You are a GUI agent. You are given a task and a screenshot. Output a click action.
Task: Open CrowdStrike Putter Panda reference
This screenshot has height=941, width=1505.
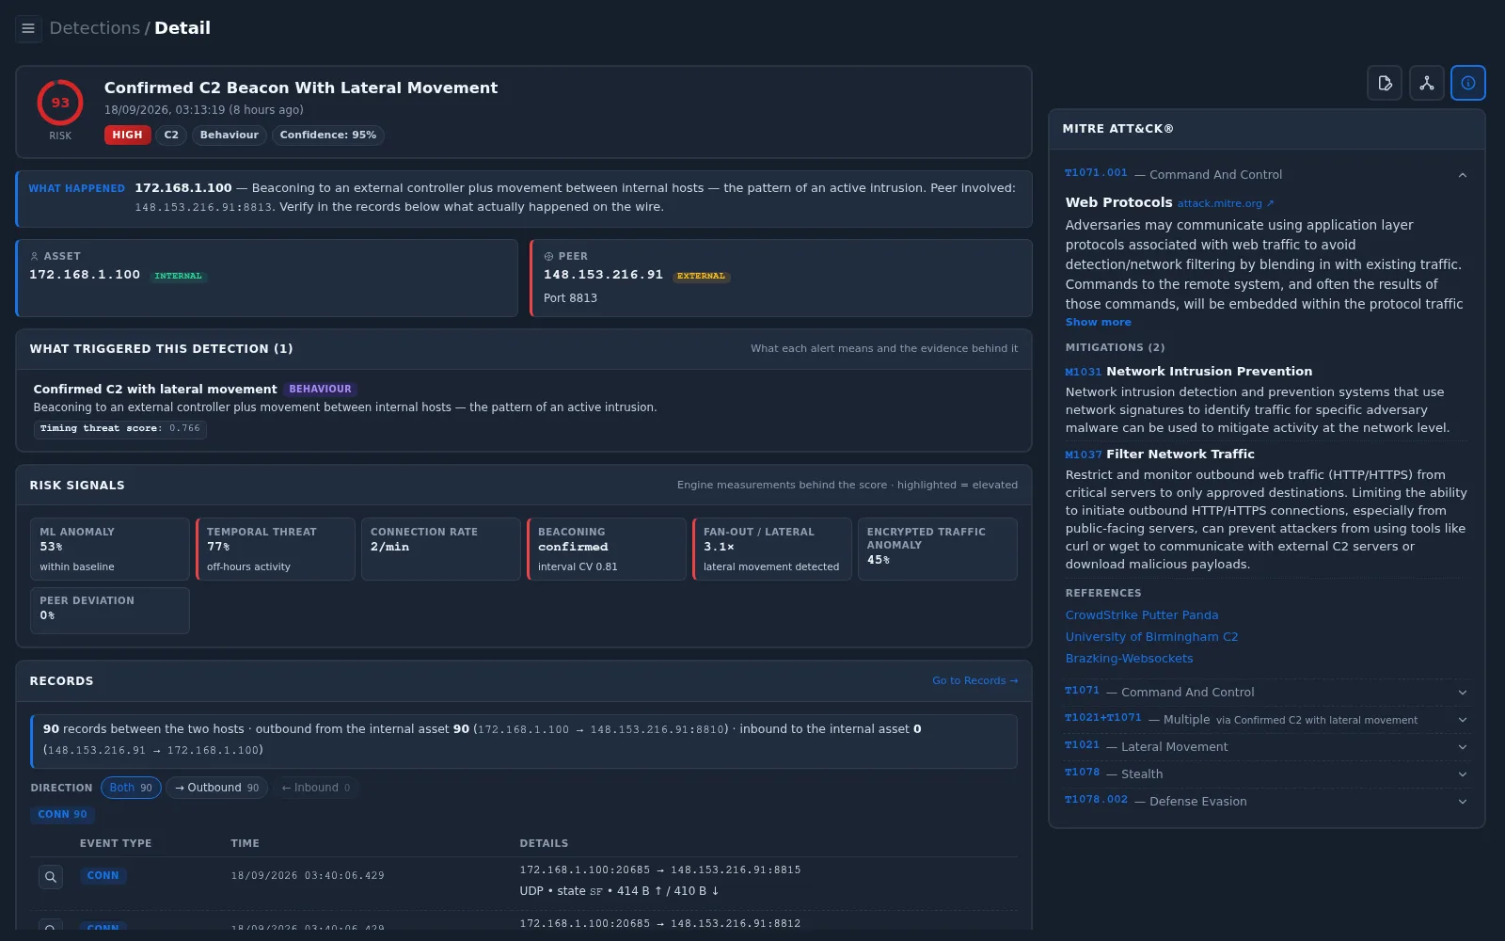coord(1141,615)
